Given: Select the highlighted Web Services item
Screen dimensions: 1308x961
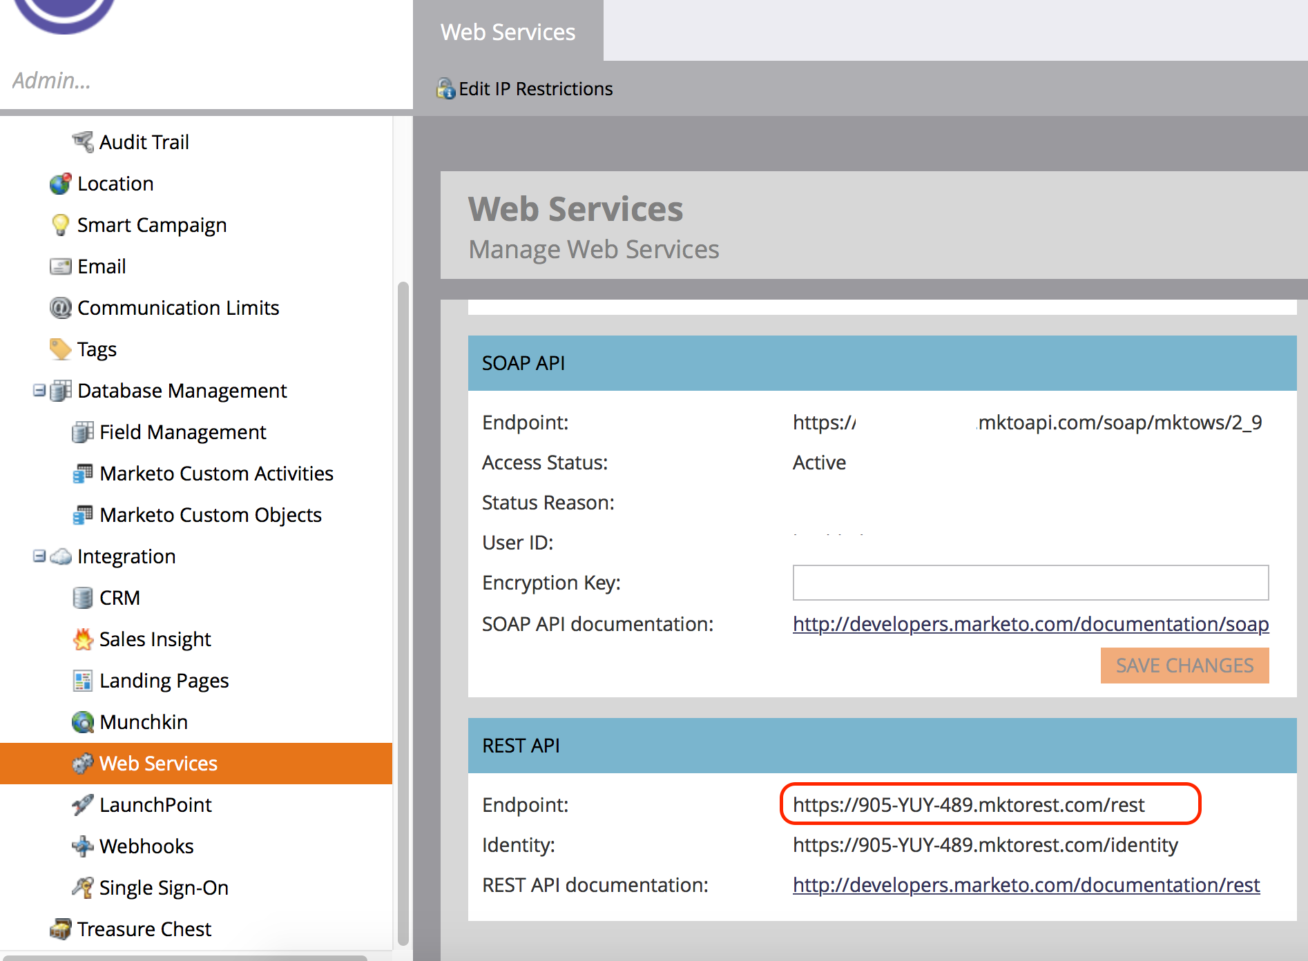Looking at the screenshot, I should tap(196, 764).
